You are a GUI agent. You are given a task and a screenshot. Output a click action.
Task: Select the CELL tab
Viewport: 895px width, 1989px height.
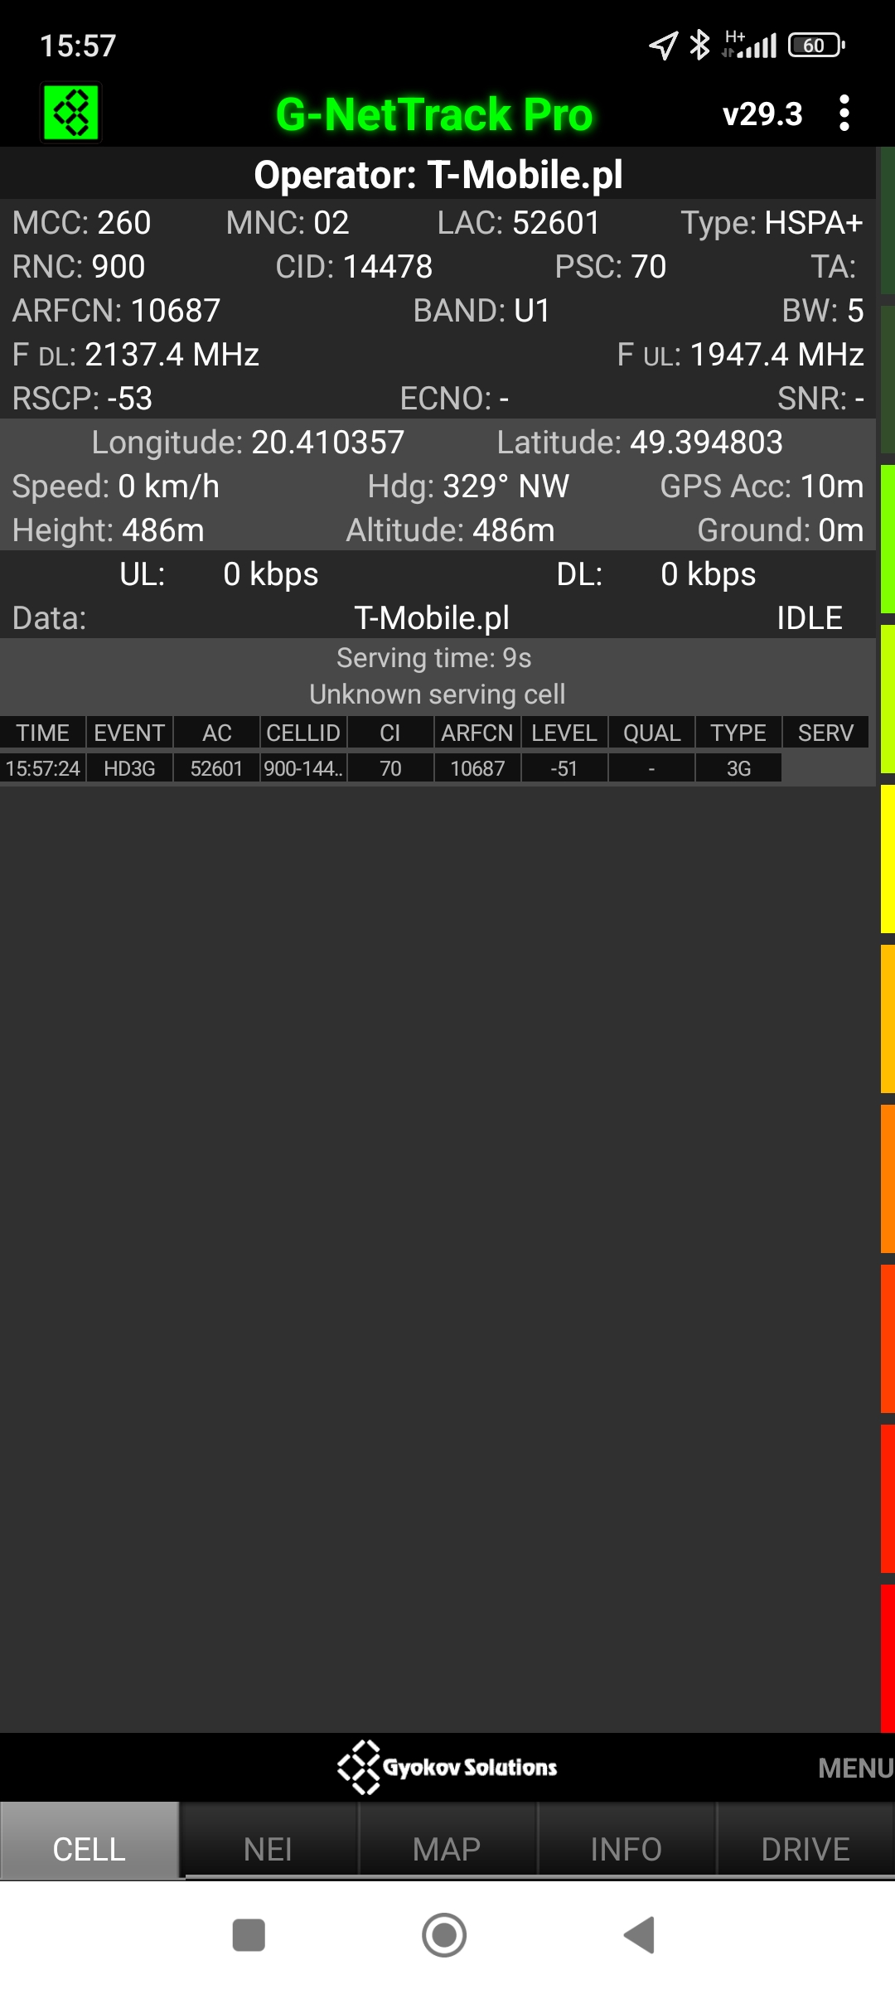pyautogui.click(x=89, y=1849)
